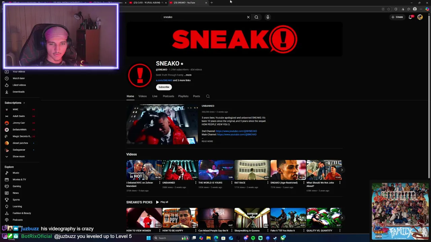Open File Explorer from the taskbar

tap(208, 238)
